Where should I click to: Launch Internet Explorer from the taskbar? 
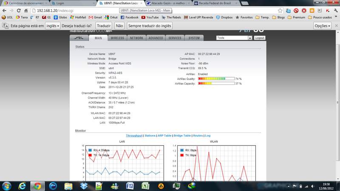(22, 186)
